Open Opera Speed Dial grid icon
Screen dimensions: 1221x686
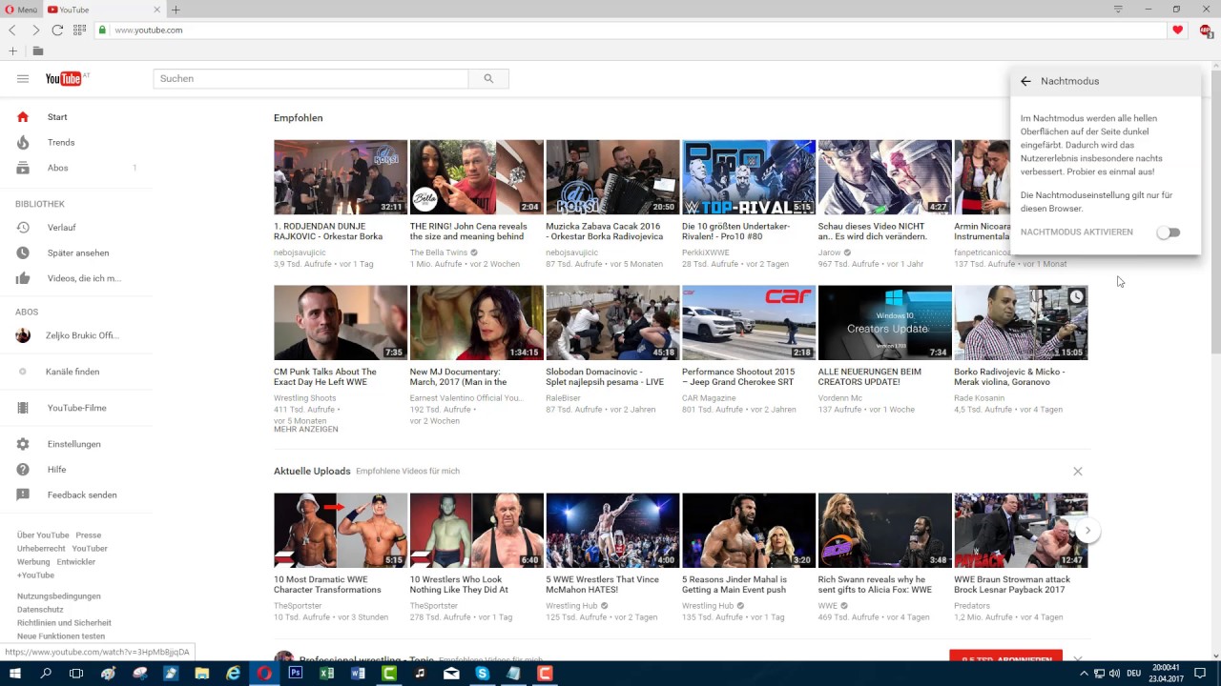point(80,30)
